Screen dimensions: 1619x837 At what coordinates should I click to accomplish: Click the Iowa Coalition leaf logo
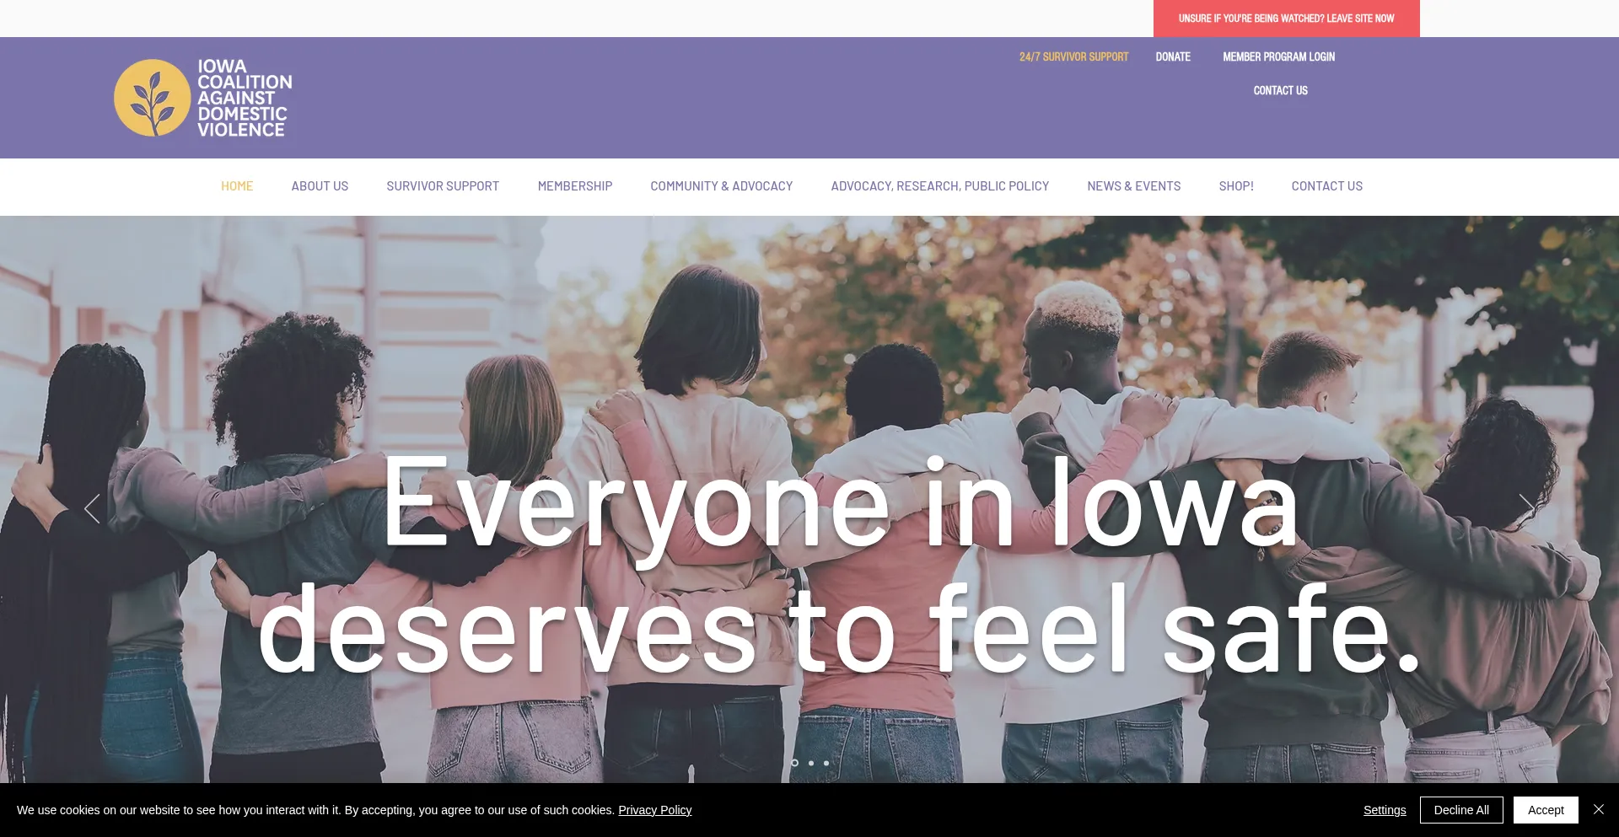(x=153, y=98)
